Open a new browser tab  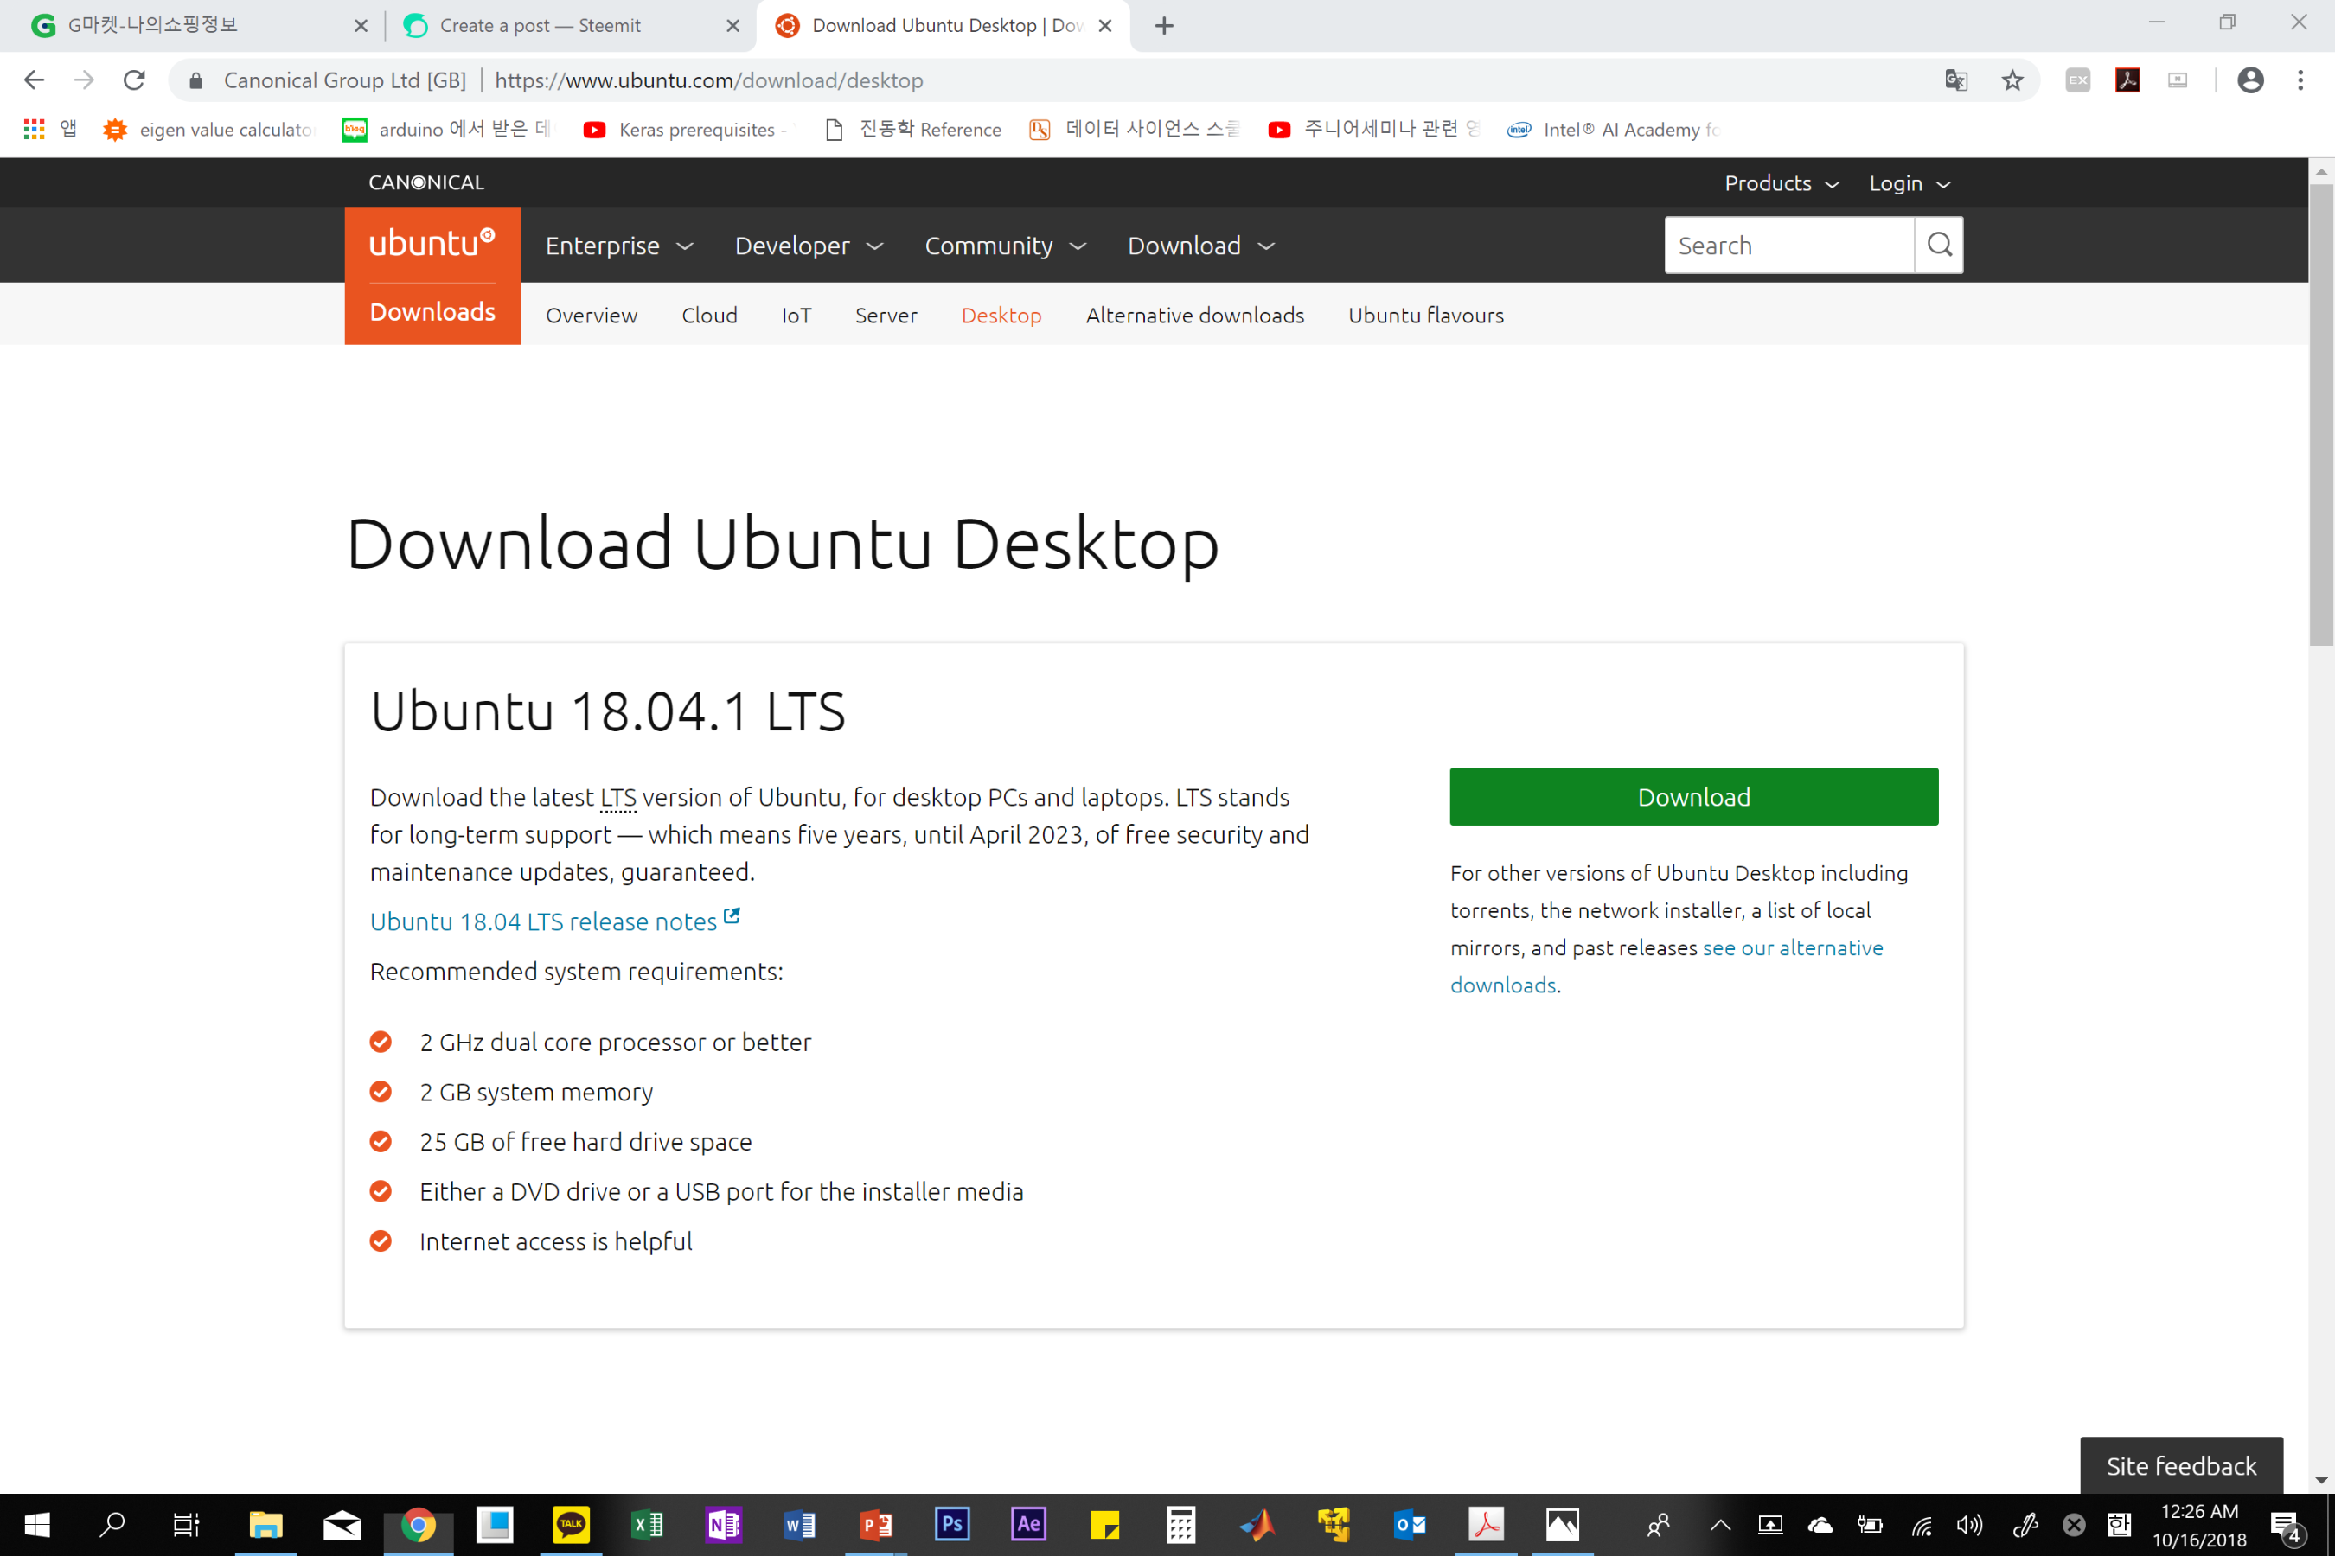click(x=1163, y=26)
